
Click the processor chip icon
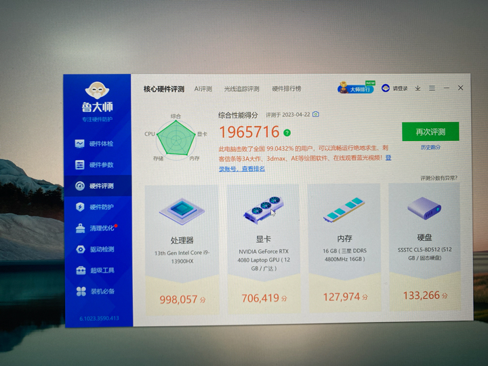(x=182, y=211)
